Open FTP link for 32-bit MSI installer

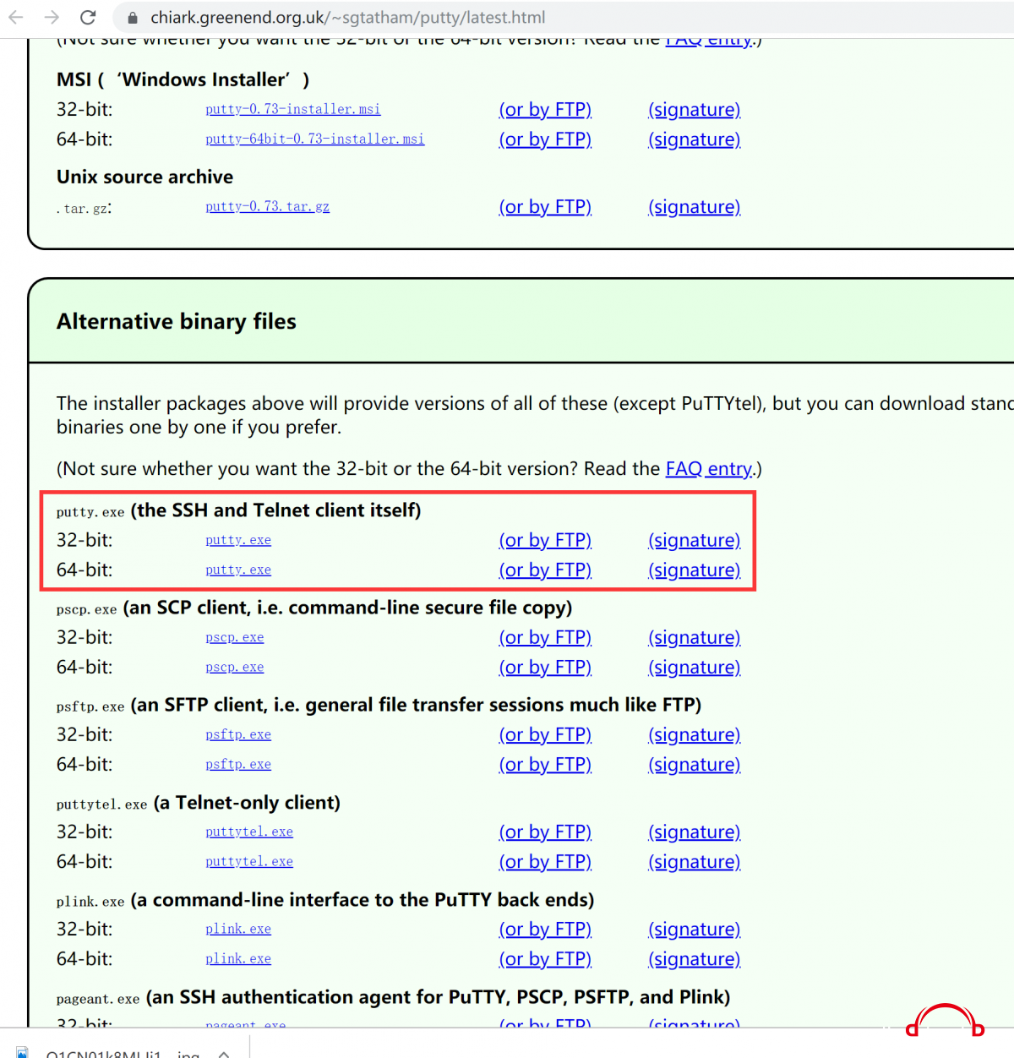[x=545, y=110]
